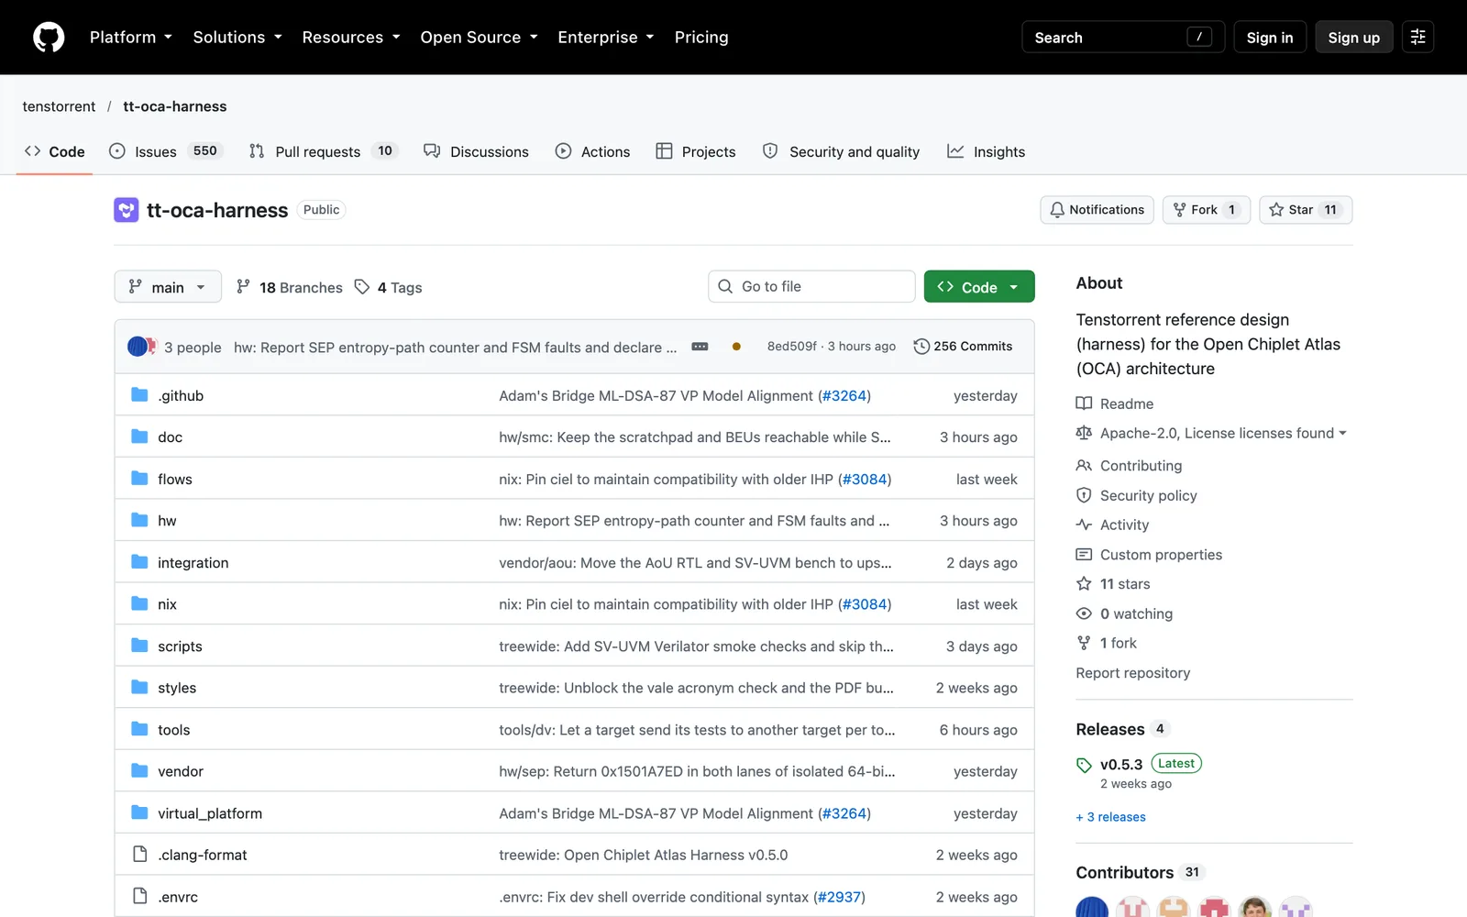
Task: Open the Actions tab
Action: (x=593, y=151)
